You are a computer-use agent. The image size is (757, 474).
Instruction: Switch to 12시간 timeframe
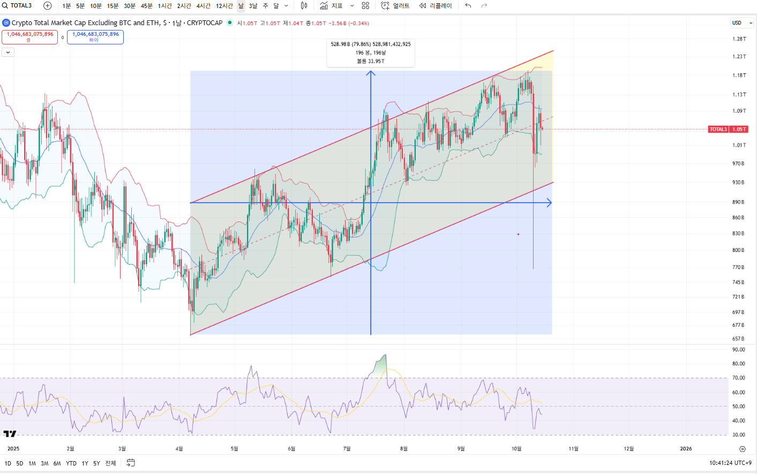224,6
